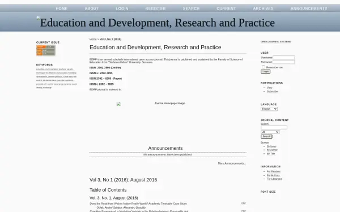Screen dimensions: 340x212
Task: Open ANNOUNCEMENTS in the top navigation
Action: (309, 8)
